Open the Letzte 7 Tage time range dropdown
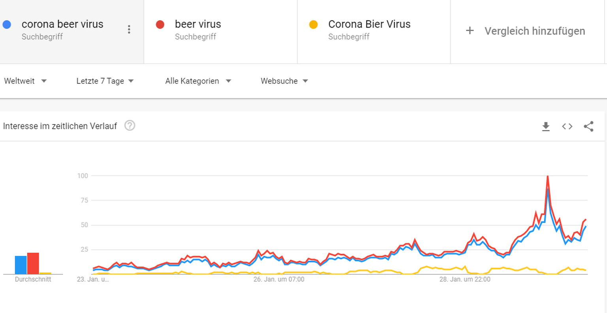 tap(105, 81)
